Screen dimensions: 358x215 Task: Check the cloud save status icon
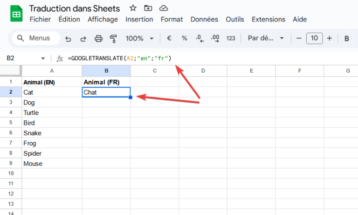pos(164,8)
